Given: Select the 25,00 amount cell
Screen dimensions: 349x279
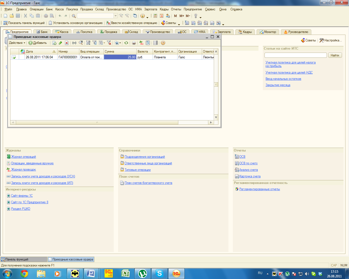Looking at the screenshot, I should pos(120,57).
